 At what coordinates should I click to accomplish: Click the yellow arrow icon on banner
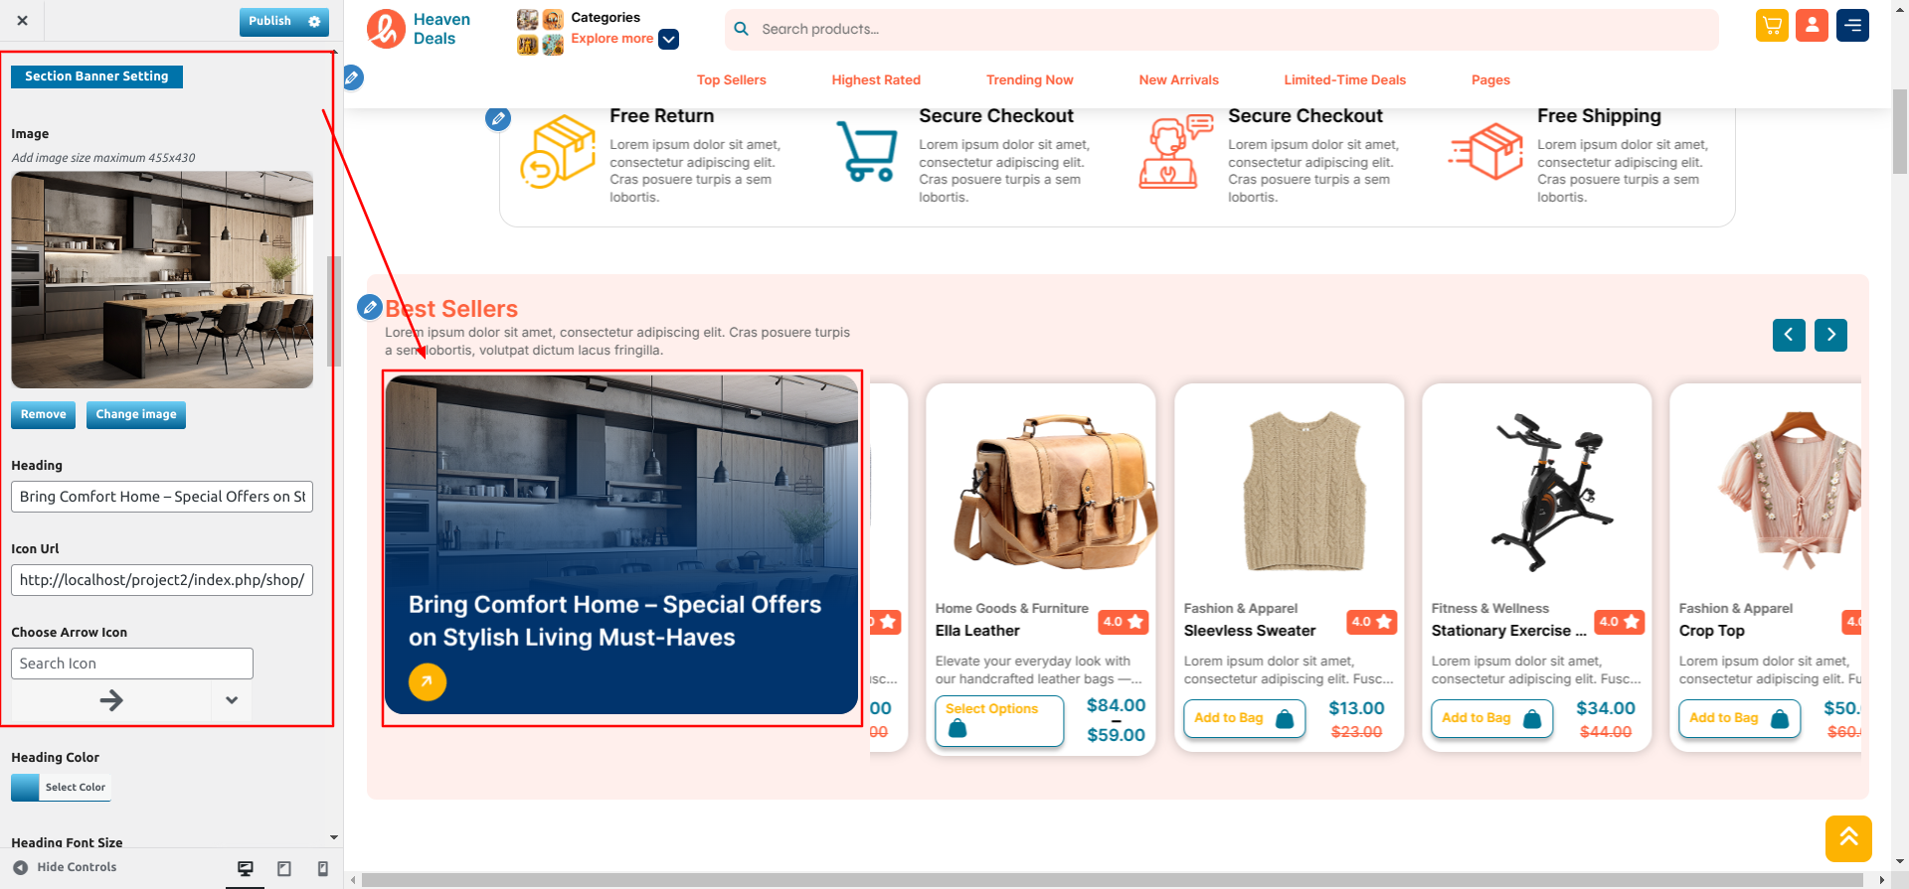[428, 682]
